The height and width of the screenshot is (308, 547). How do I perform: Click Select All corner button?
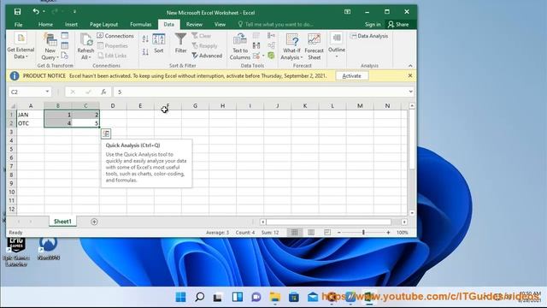click(12, 106)
